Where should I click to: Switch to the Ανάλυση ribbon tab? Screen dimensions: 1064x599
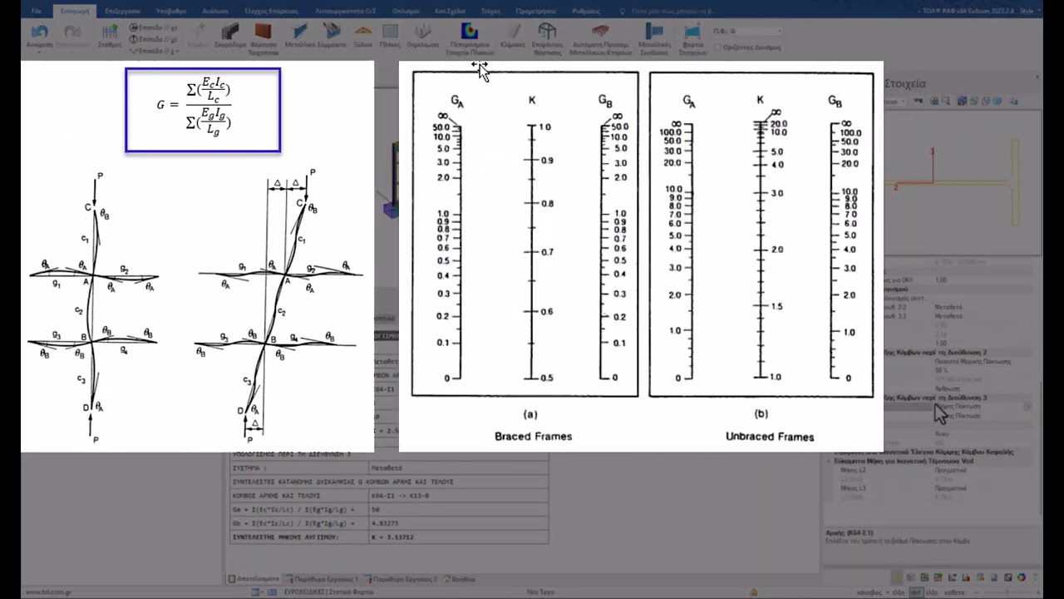(214, 12)
